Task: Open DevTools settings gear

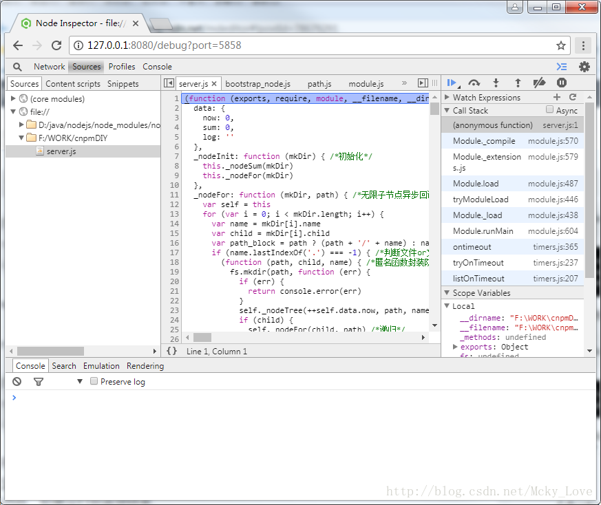Action: click(x=584, y=67)
